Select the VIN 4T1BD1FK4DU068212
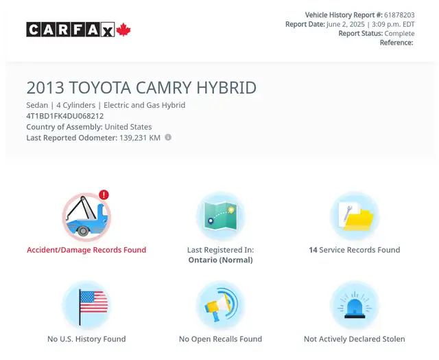 [65, 116]
